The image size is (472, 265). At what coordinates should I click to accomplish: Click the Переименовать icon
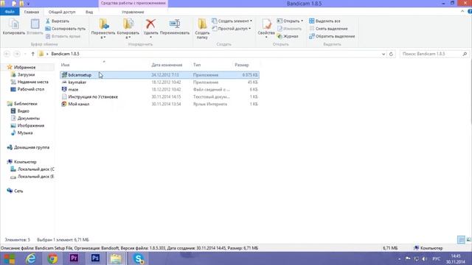click(175, 24)
